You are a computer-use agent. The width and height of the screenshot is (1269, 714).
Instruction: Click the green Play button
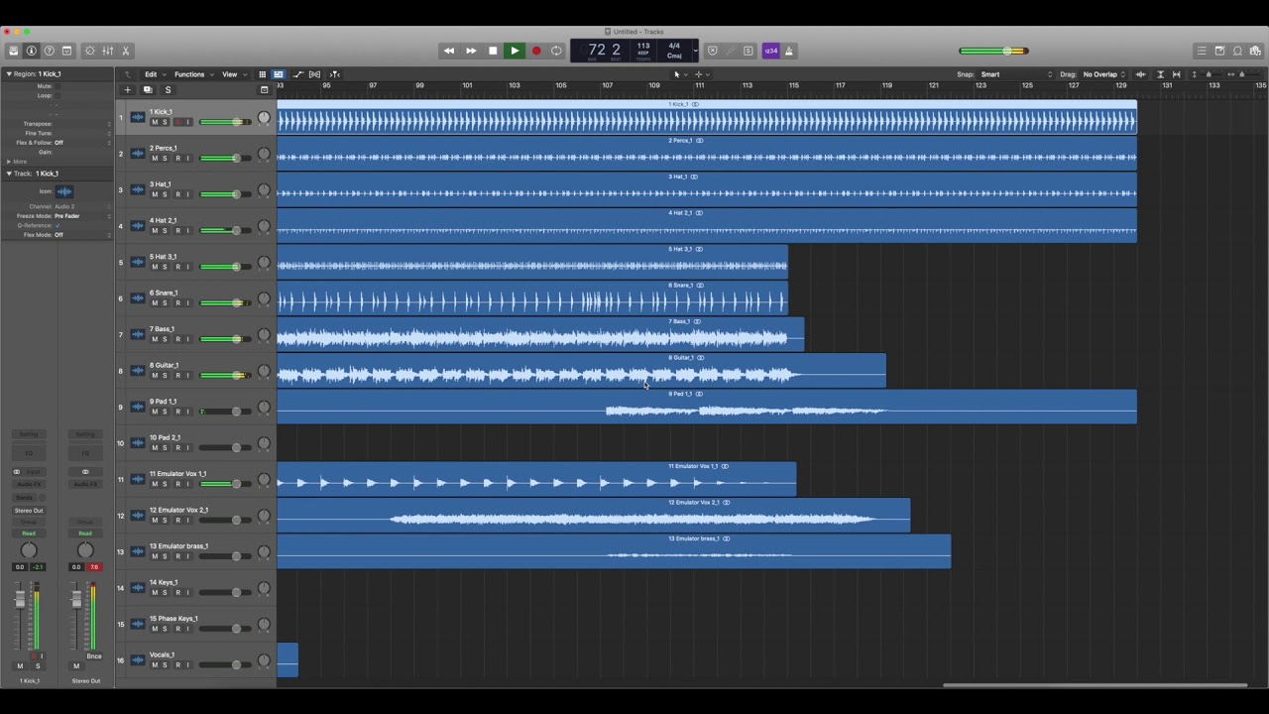515,51
